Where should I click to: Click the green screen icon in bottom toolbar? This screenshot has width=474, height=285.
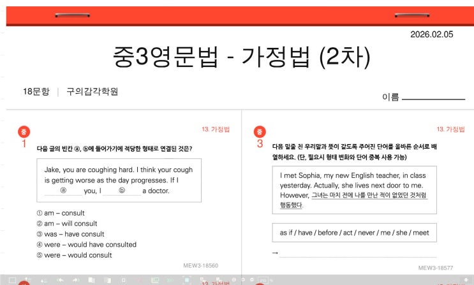click(x=154, y=280)
